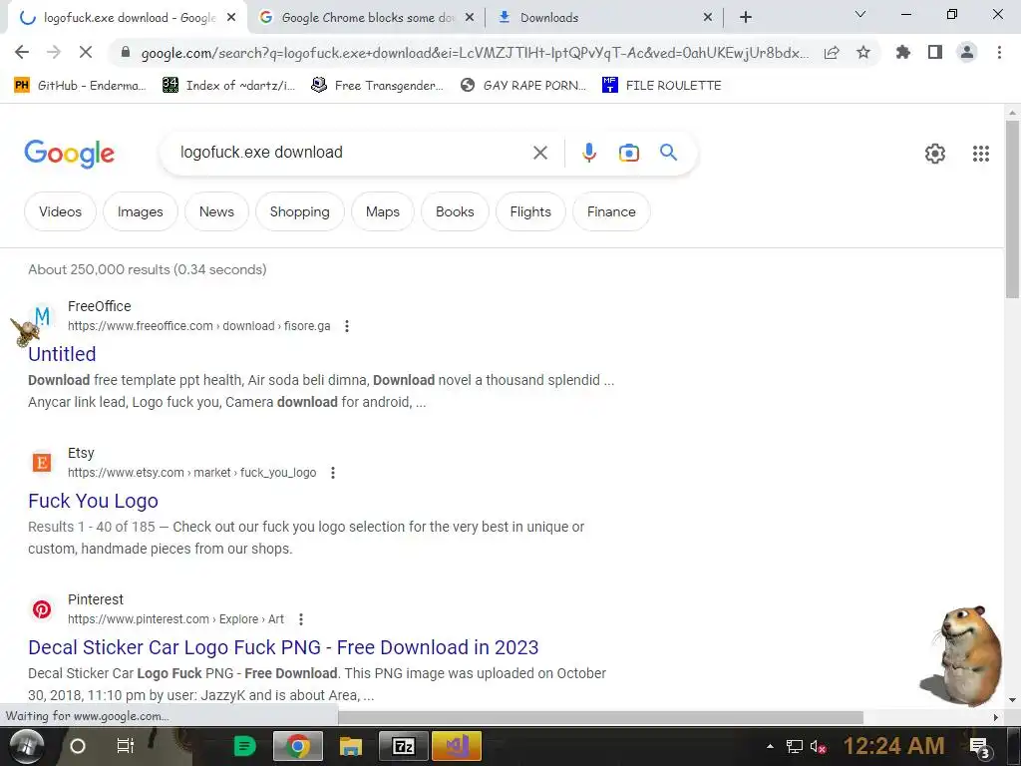Open Chrome side panel
This screenshot has height=766, width=1021.
pos(935,52)
